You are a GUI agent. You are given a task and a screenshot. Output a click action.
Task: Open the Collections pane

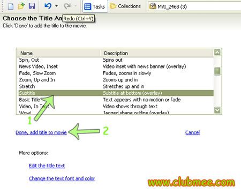coord(125,6)
